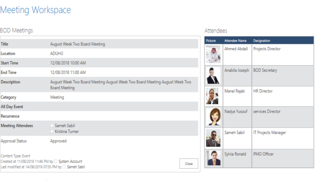Click presence icon beside Kristina Turner
317x181 pixels.
(x=52, y=132)
